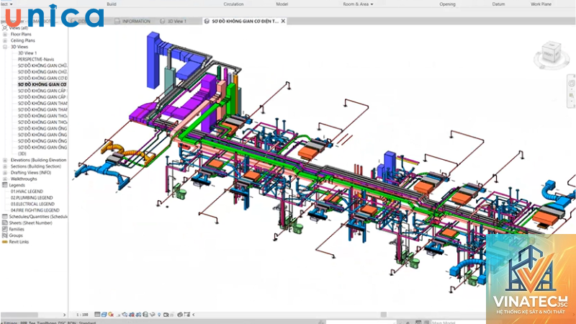Click the Legends icon in Project Browser
The height and width of the screenshot is (324, 576).
click(x=5, y=185)
